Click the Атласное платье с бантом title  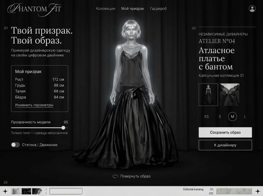click(x=217, y=59)
